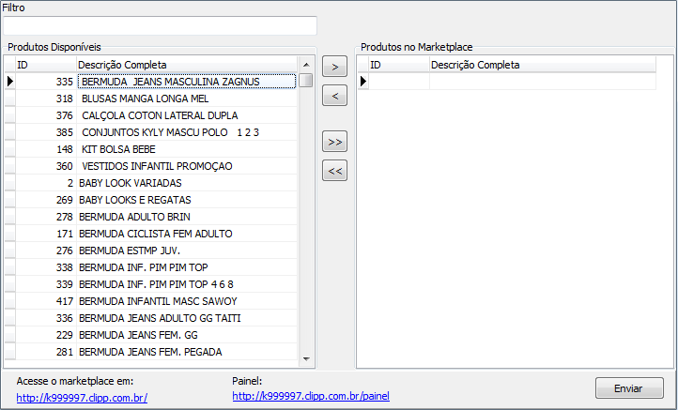Select row BLUSAS MANGA LONGA MEL

tap(145, 99)
